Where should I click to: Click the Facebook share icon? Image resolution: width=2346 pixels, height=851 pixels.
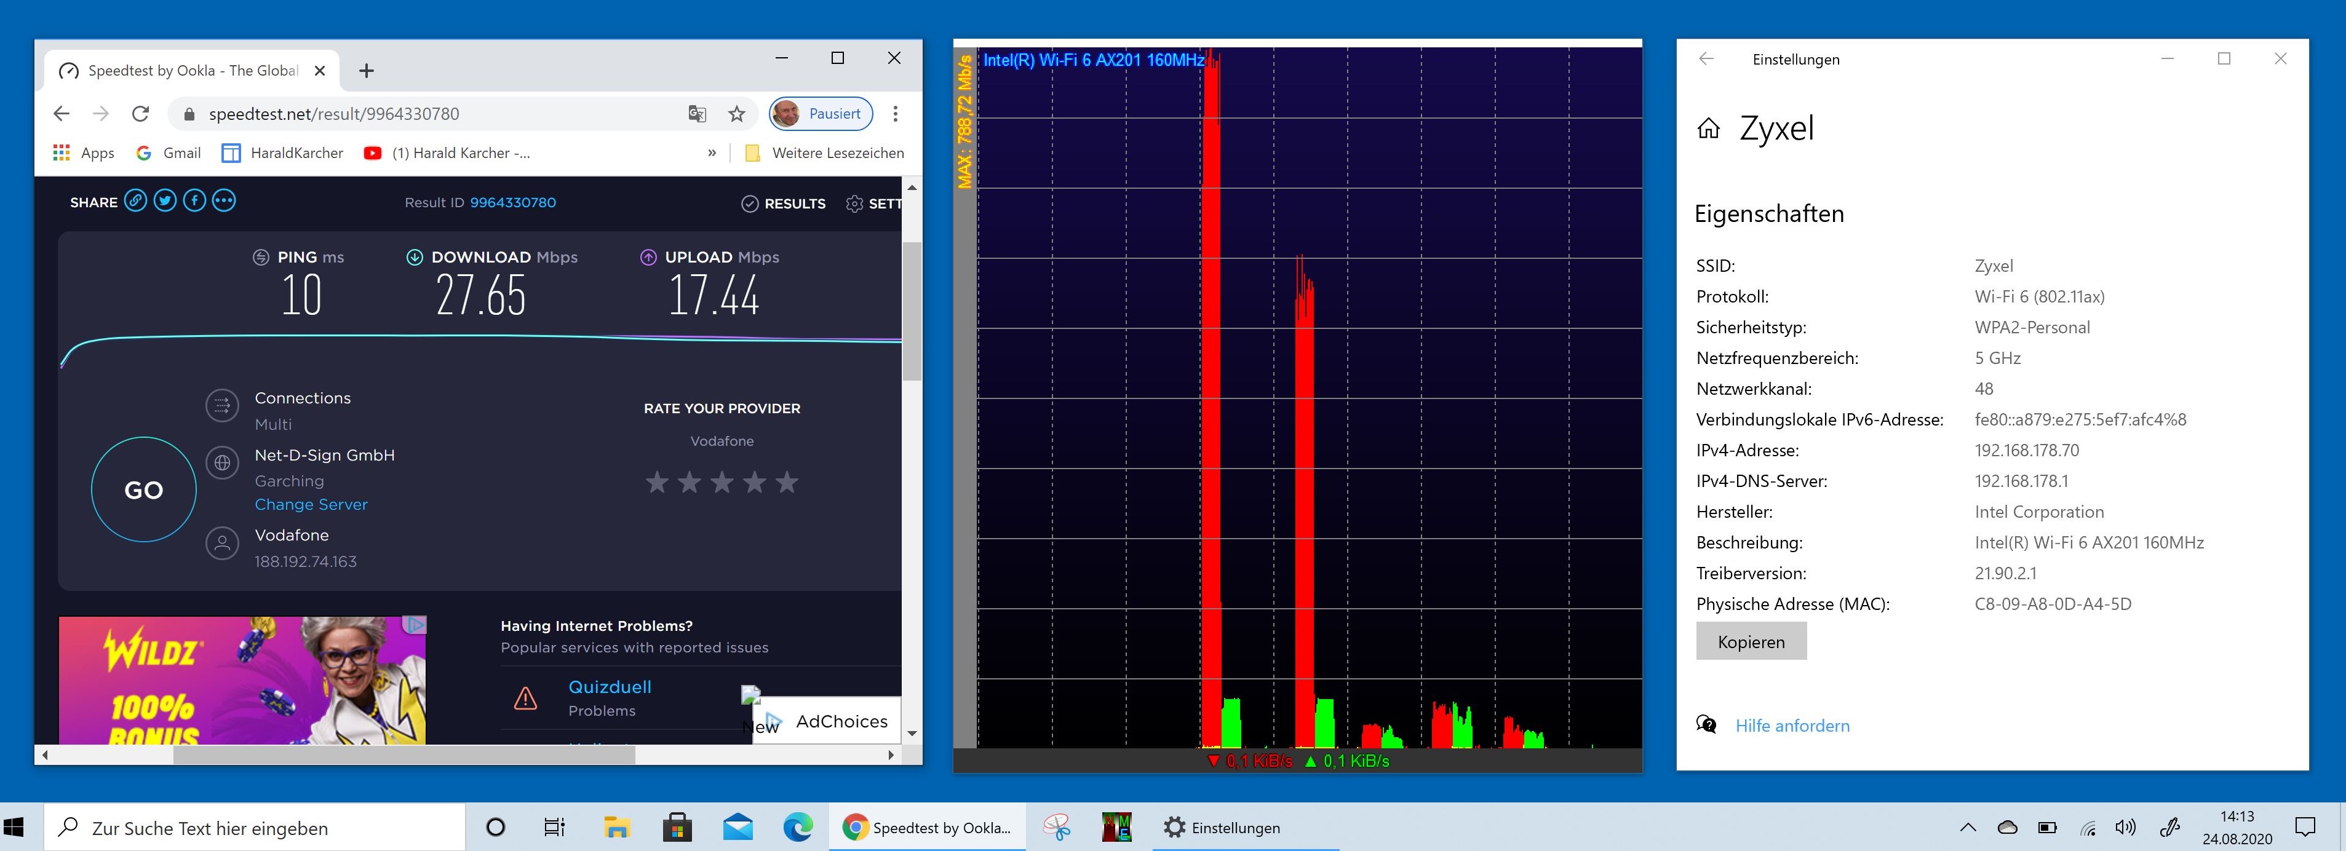194,201
